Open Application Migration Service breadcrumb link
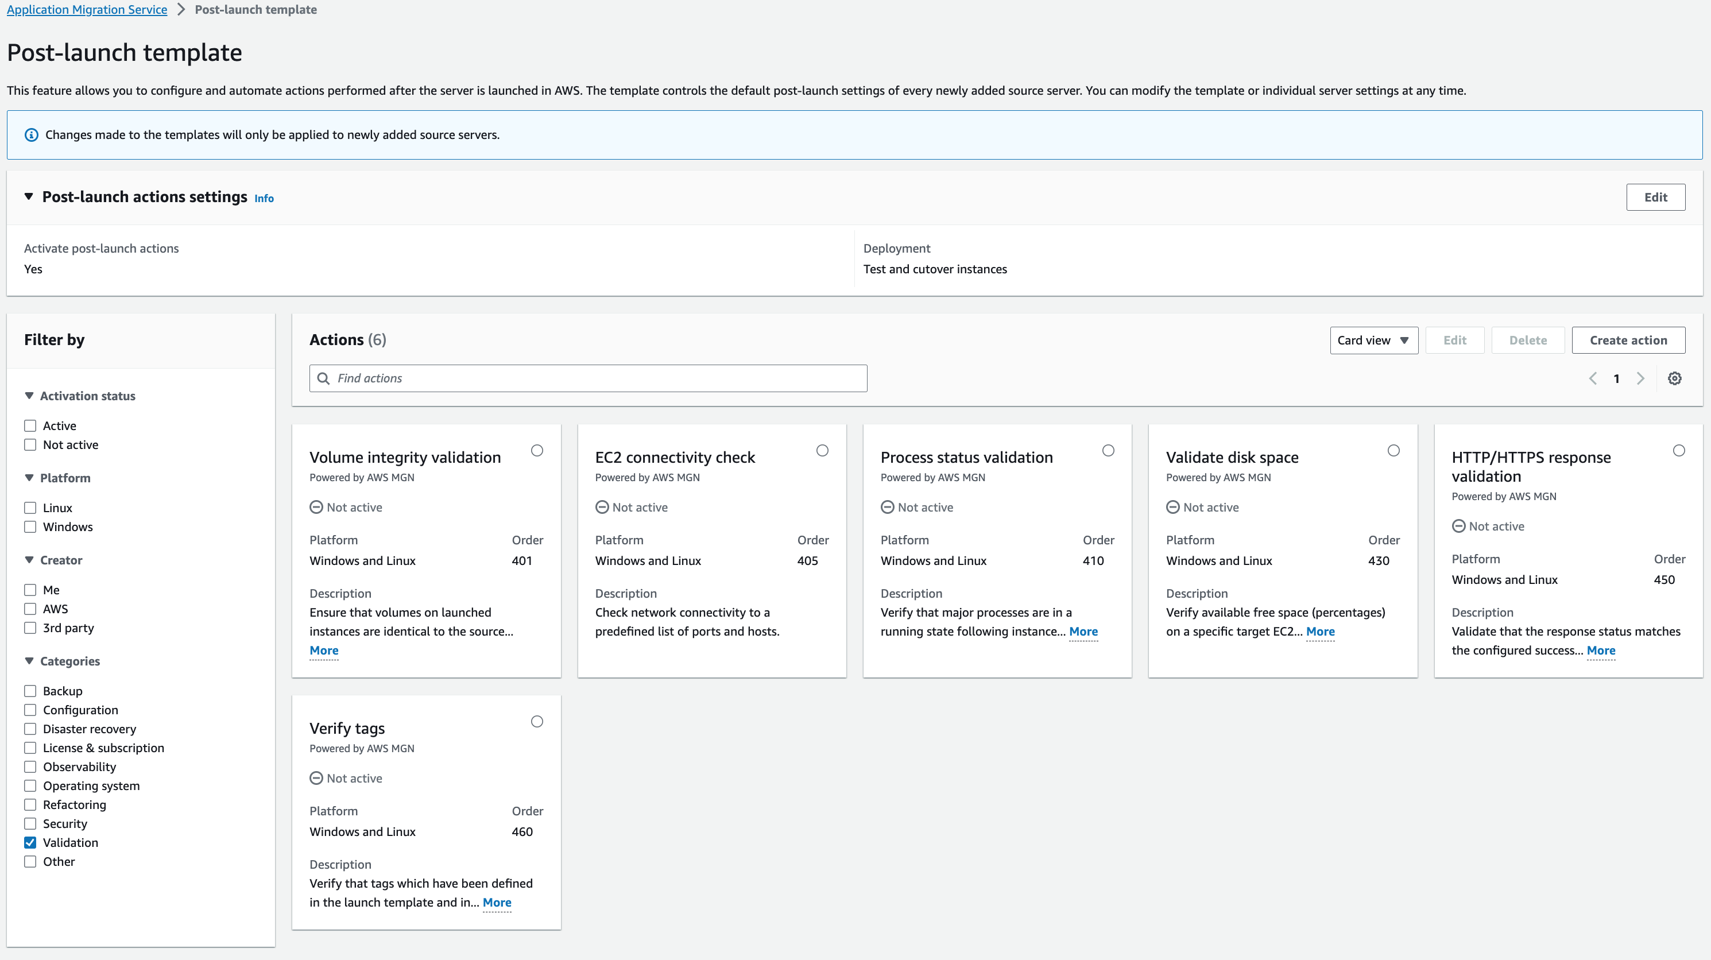Image resolution: width=1711 pixels, height=960 pixels. 86,9
